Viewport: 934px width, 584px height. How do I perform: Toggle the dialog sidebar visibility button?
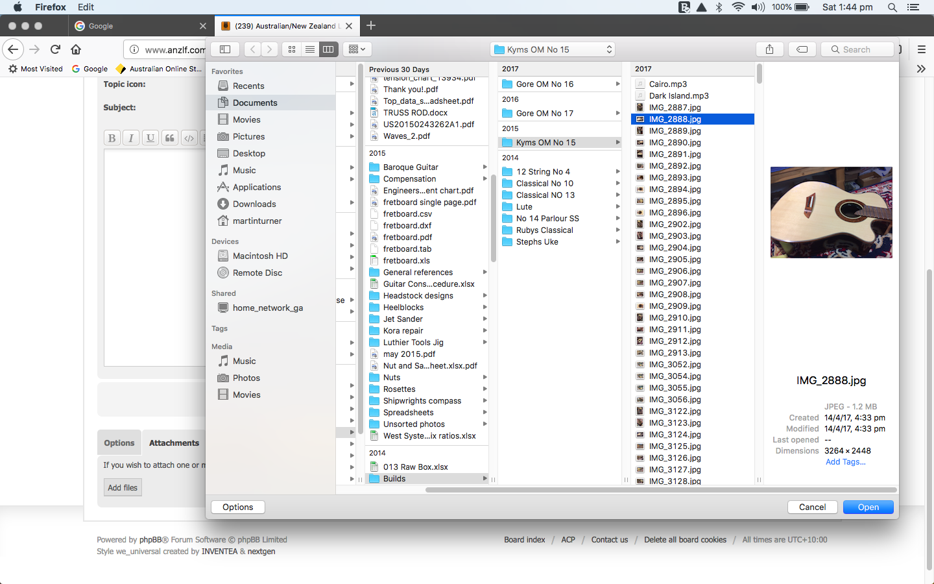click(225, 49)
